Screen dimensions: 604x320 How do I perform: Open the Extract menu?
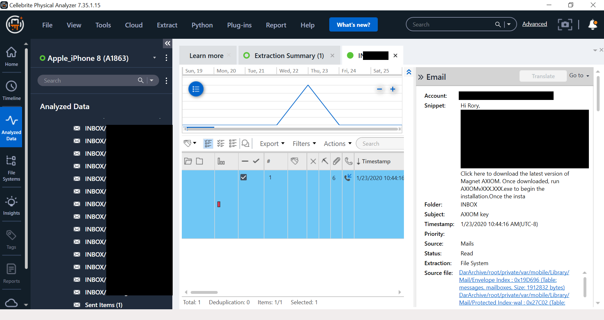[167, 25]
